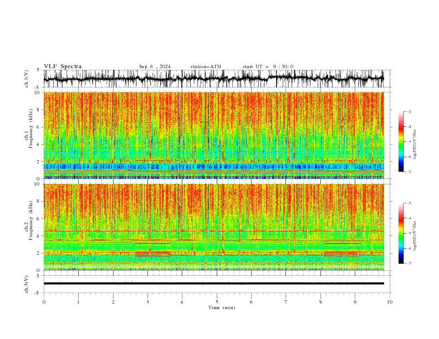Click the ch.1 spectrogram color scale bar
The height and width of the screenshot is (339, 439).
coord(401,142)
